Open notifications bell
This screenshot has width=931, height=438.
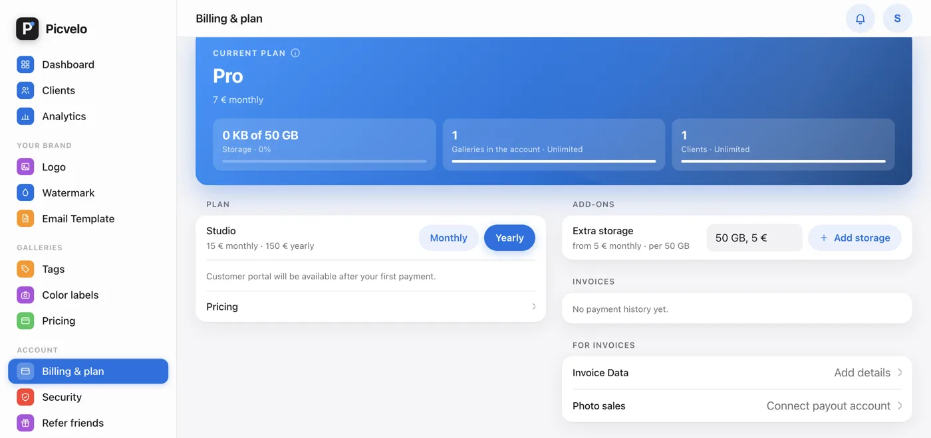[x=860, y=19]
